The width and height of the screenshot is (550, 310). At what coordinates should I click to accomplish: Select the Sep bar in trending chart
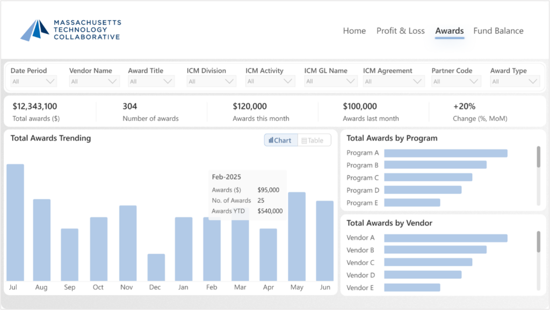[x=69, y=255]
